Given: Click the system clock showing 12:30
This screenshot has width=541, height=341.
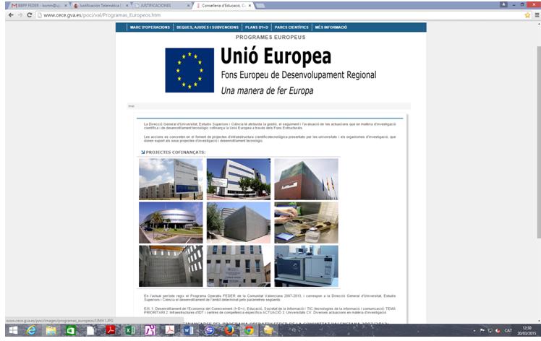Looking at the screenshot, I should pos(527,331).
